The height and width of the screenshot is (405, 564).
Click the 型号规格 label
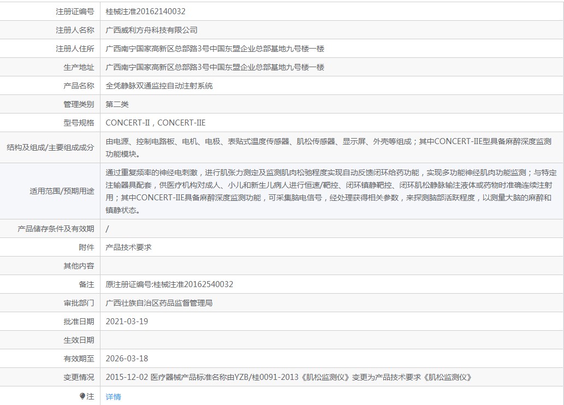(x=79, y=123)
